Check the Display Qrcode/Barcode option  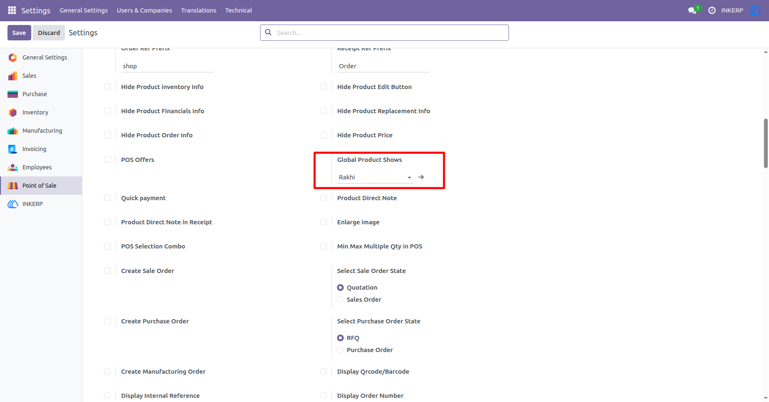click(323, 372)
